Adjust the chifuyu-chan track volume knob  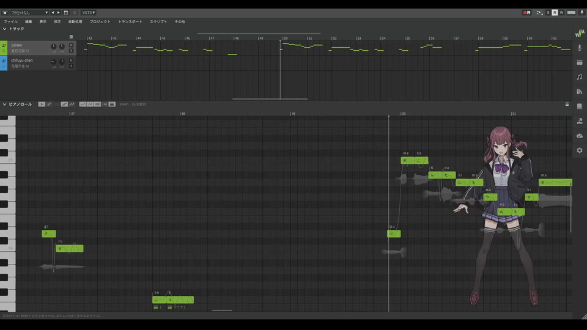click(x=54, y=62)
